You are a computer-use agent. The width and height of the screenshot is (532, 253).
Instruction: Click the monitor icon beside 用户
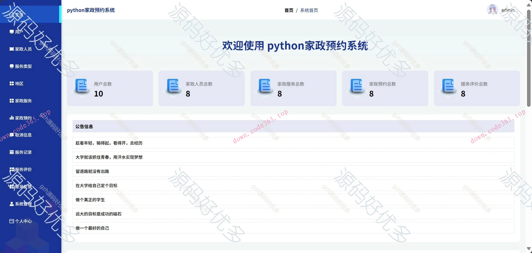12,32
